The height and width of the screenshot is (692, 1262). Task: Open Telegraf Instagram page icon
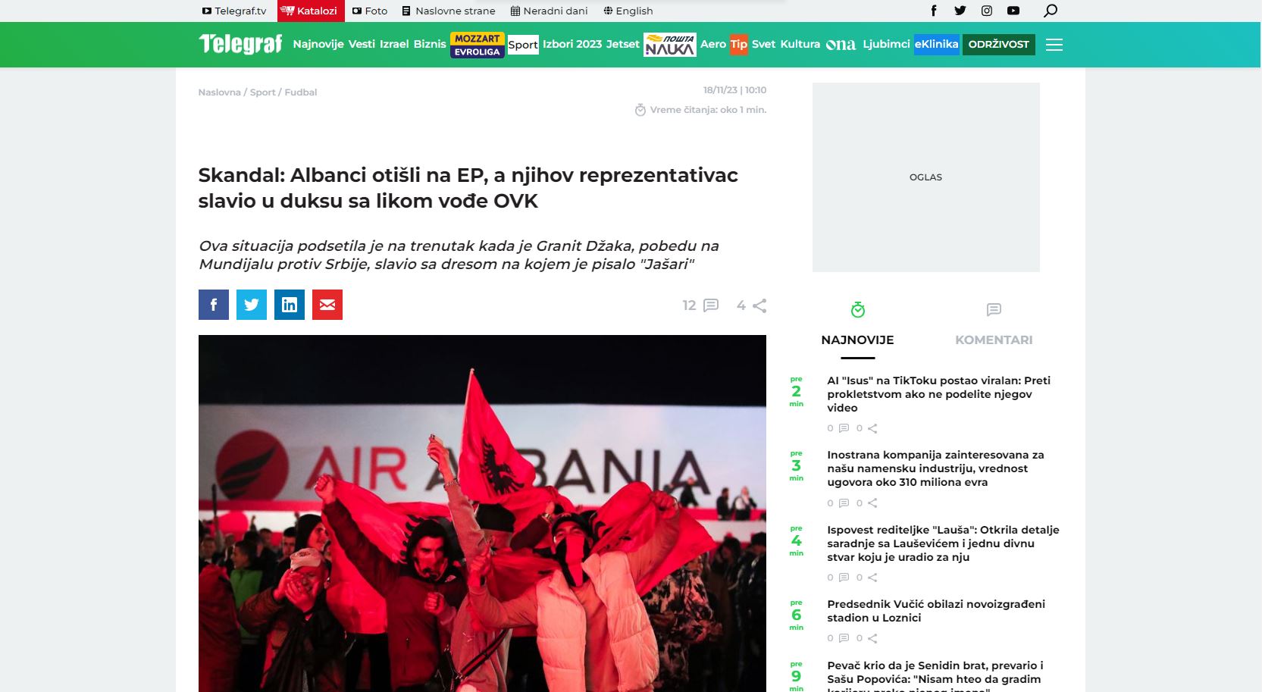(987, 11)
